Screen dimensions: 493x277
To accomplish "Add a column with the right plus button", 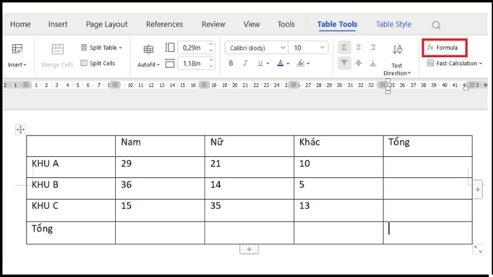I will (x=478, y=191).
